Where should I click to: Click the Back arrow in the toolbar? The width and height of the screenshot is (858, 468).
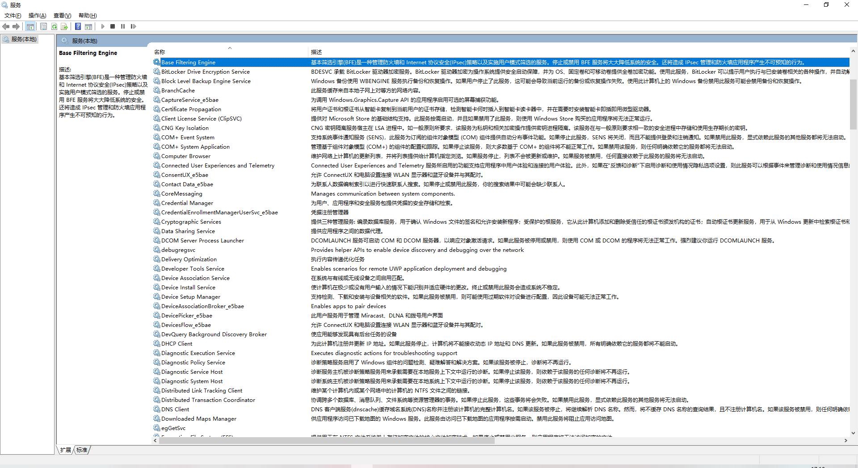click(6, 27)
